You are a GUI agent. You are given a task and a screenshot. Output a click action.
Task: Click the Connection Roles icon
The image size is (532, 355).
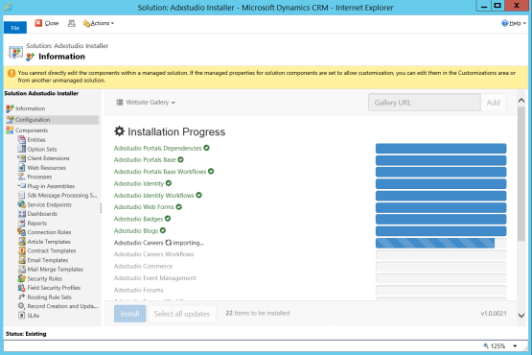(22, 232)
